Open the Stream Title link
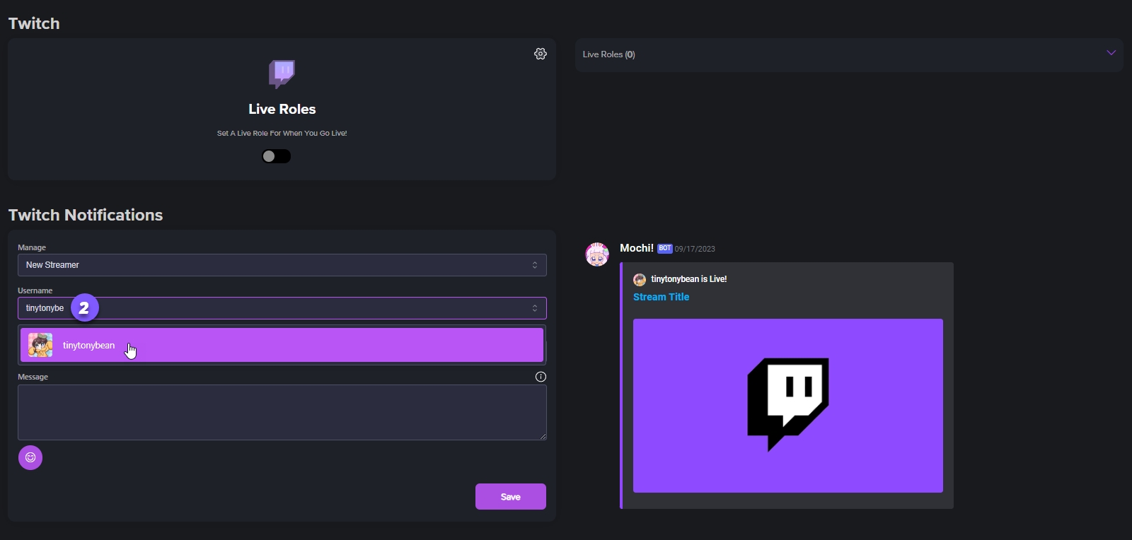Image resolution: width=1132 pixels, height=540 pixels. pyautogui.click(x=661, y=297)
